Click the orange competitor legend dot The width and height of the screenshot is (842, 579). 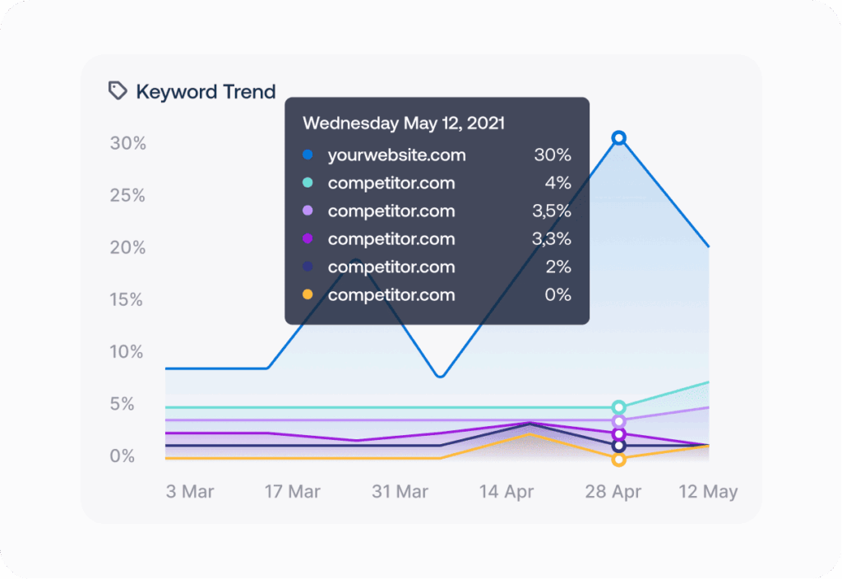[x=308, y=294]
